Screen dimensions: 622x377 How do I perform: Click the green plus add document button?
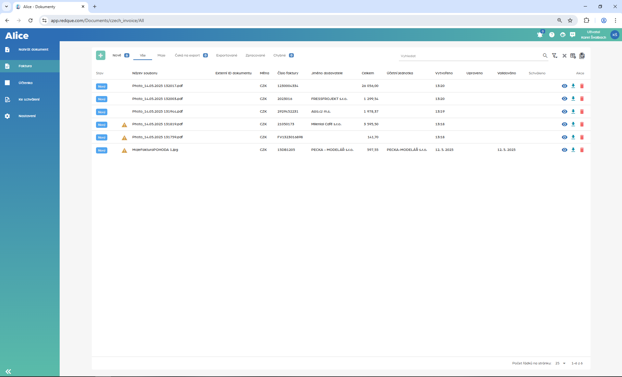click(x=101, y=55)
